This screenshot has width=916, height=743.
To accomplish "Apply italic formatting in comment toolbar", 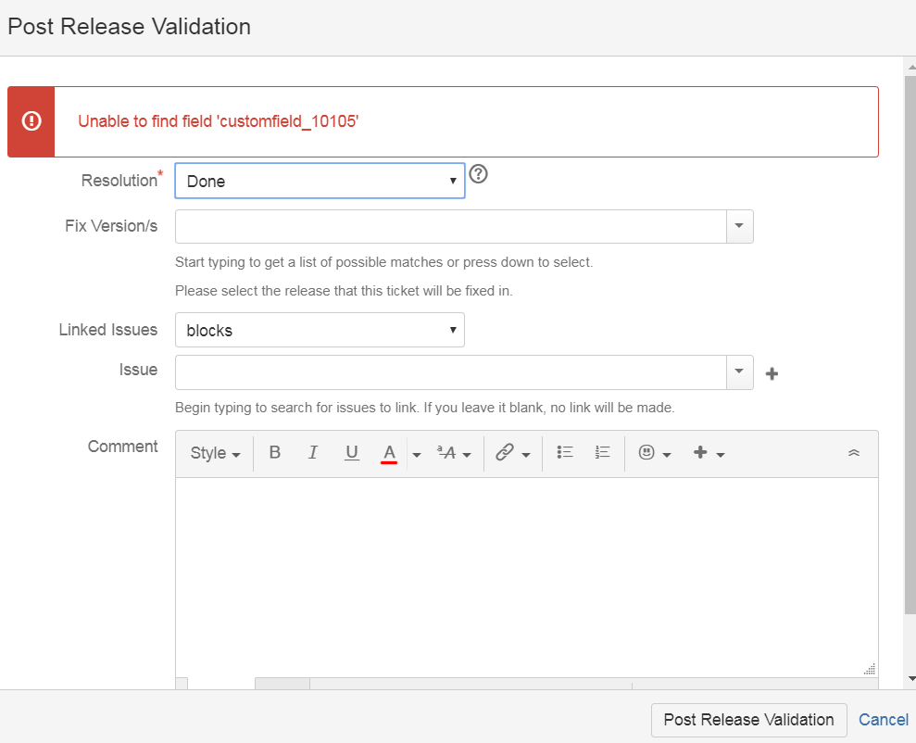I will (313, 453).
